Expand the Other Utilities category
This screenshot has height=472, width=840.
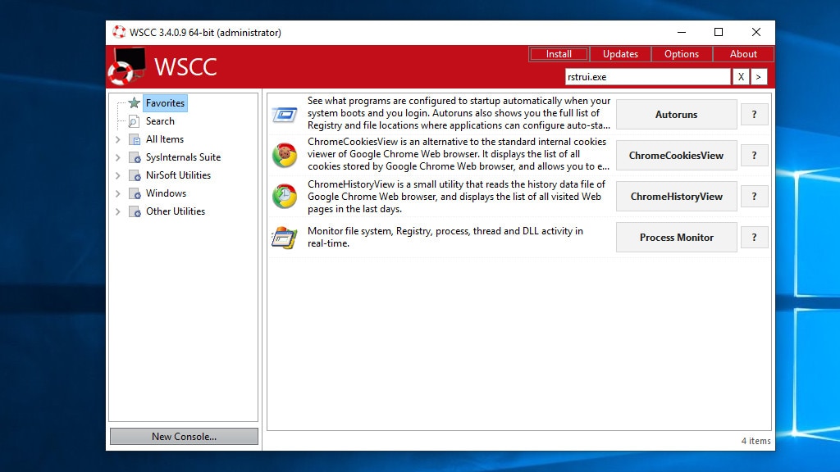coord(118,211)
